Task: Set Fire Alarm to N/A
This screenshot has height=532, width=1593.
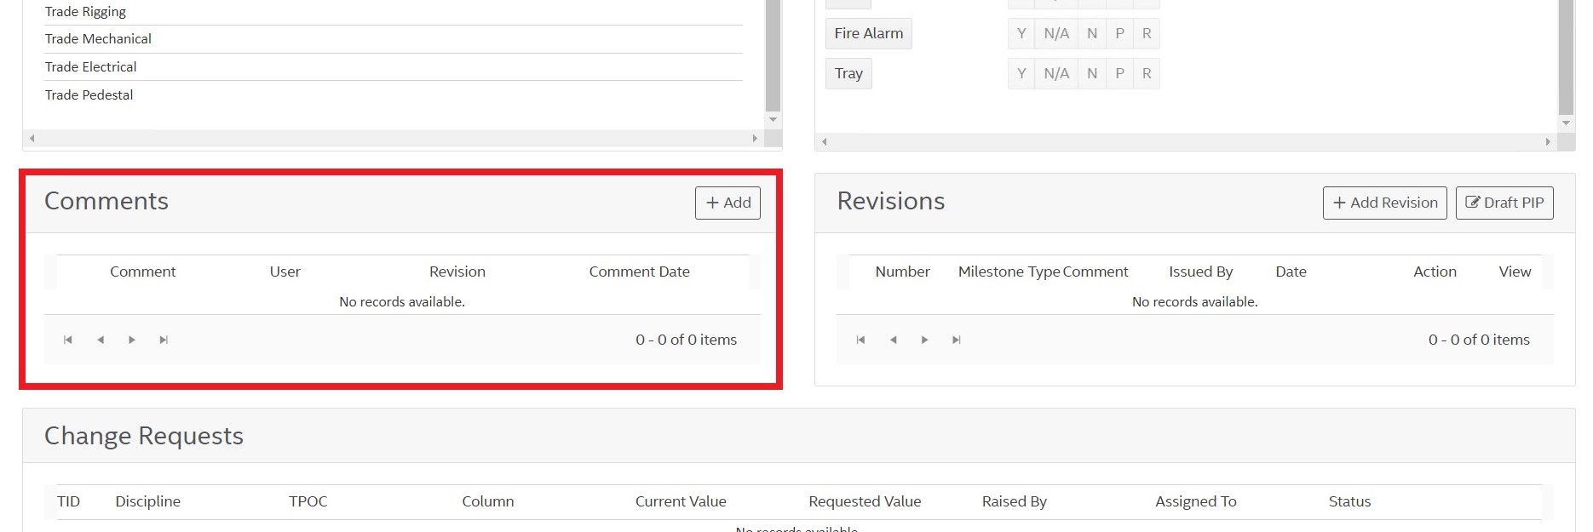Action: point(1056,33)
